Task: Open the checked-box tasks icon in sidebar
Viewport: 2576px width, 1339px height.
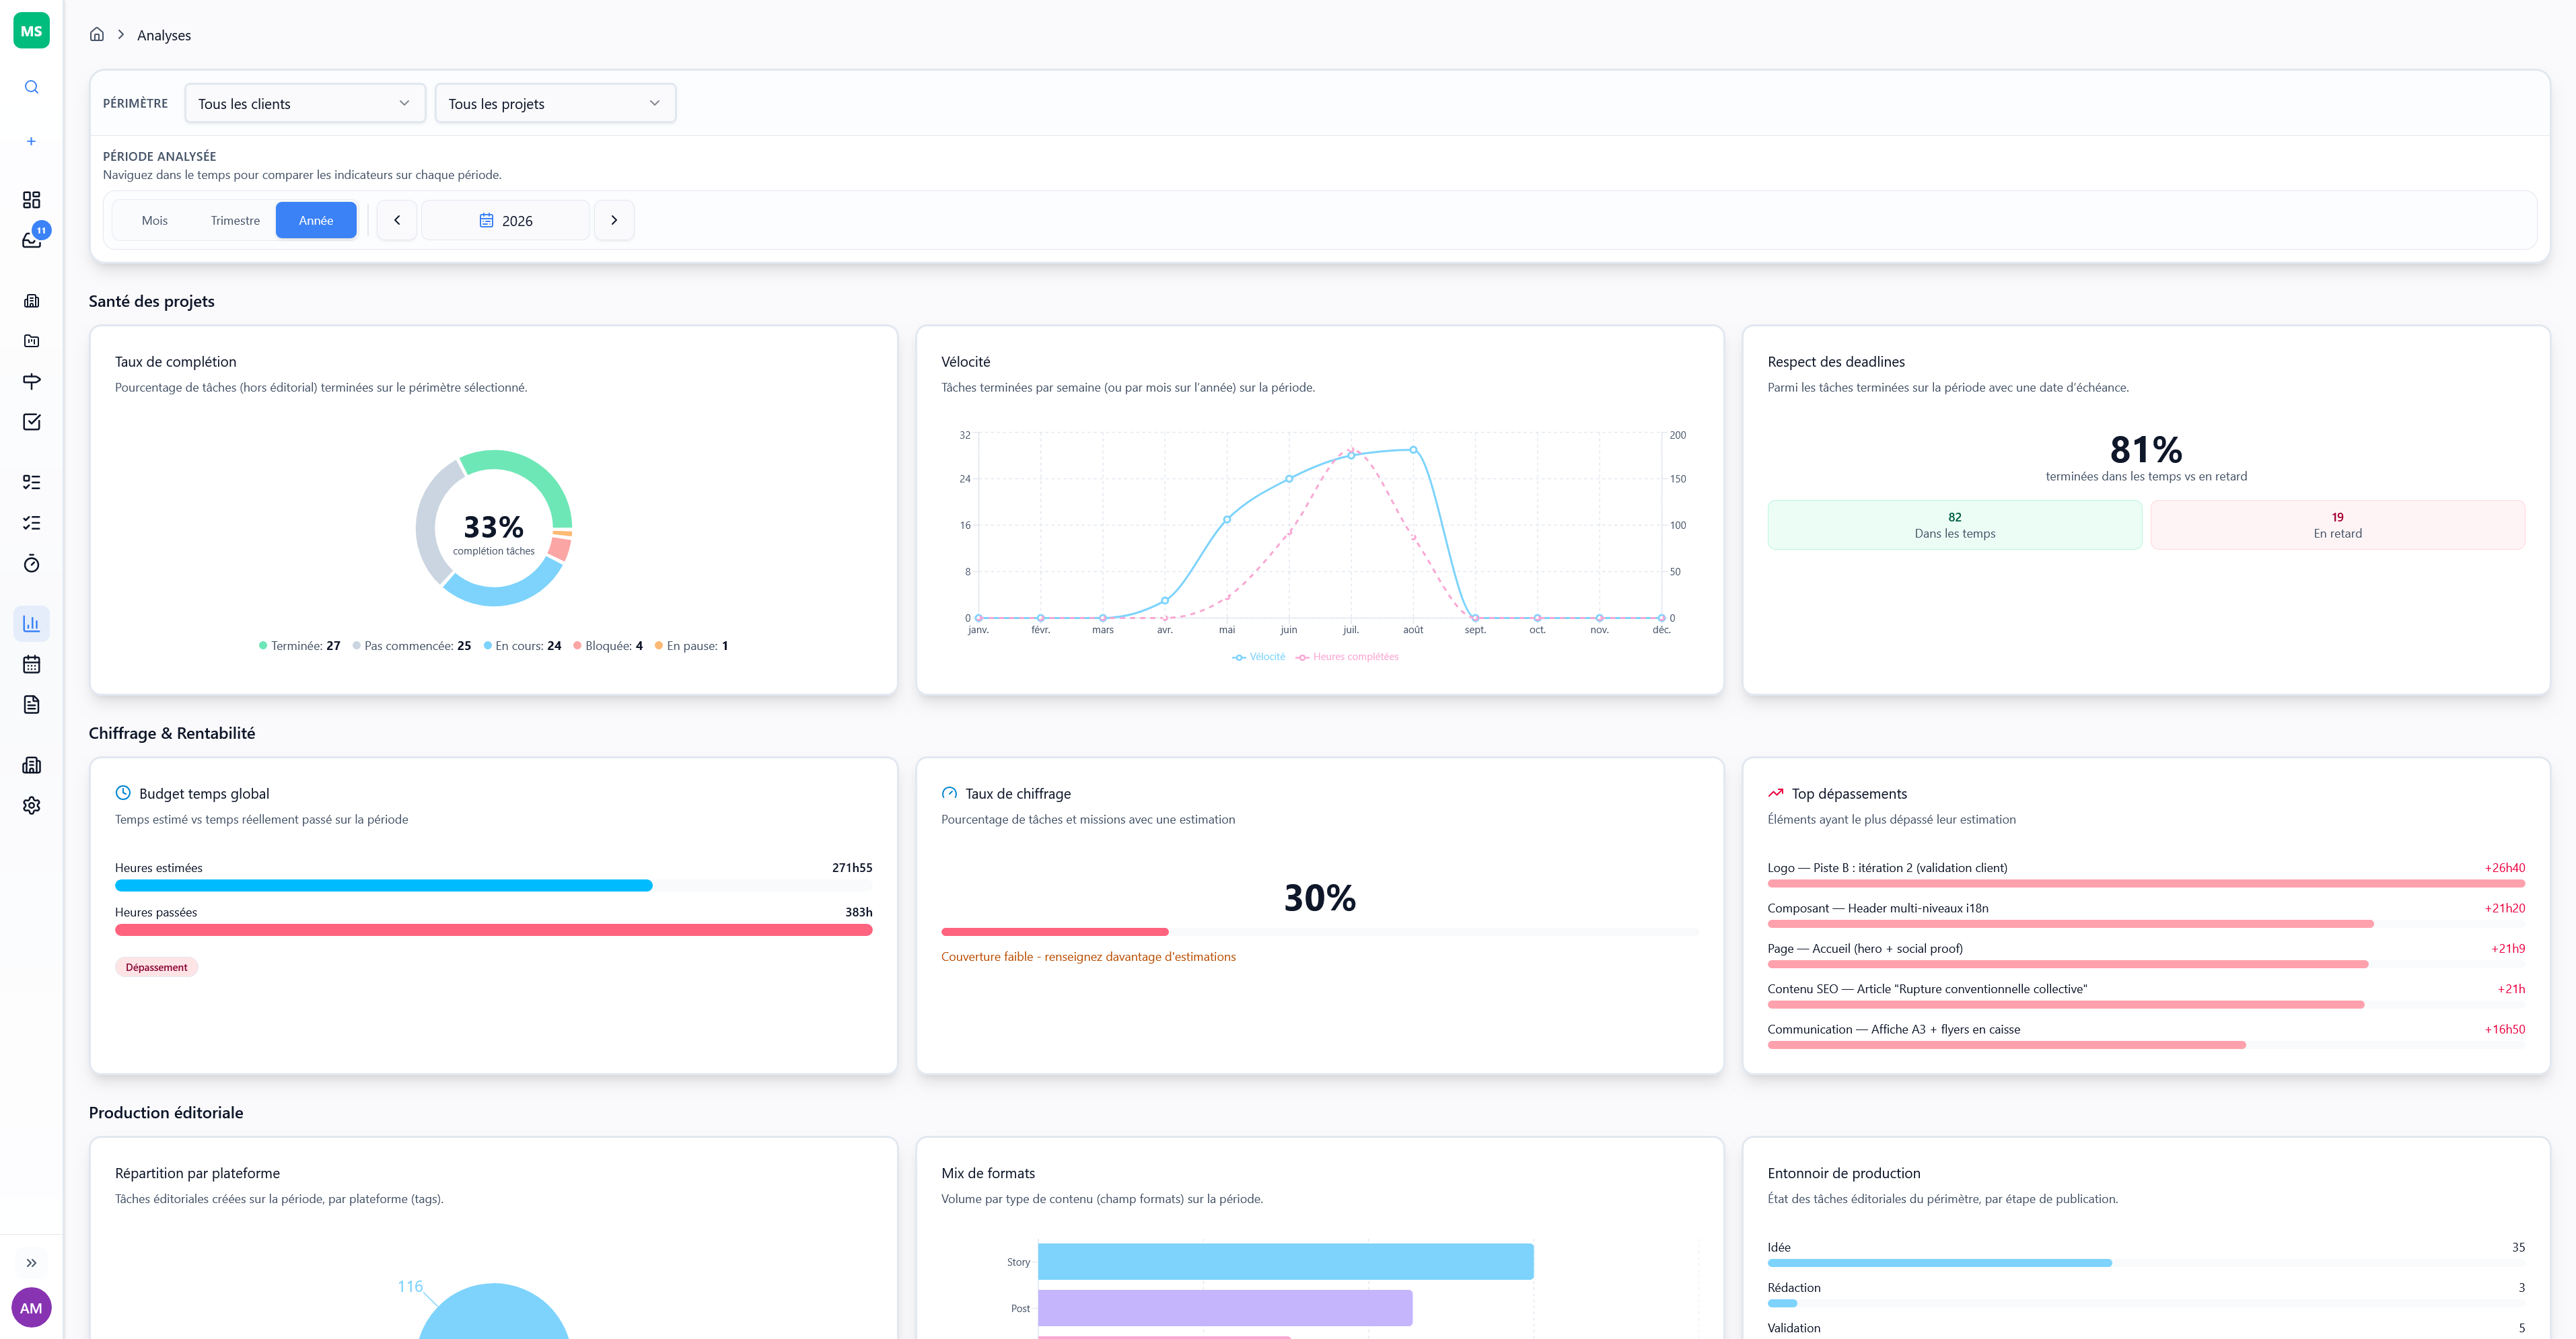Action: point(31,422)
